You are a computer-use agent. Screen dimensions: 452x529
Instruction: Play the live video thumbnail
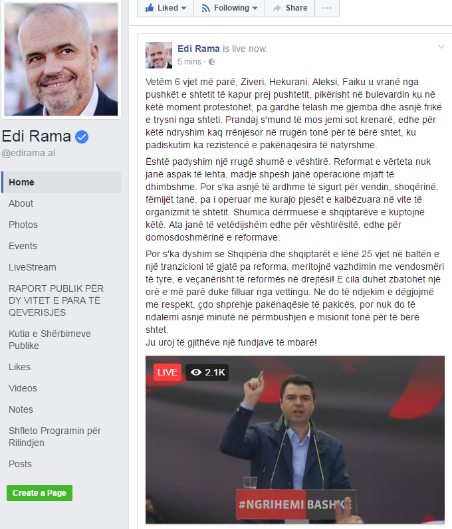coord(295,439)
